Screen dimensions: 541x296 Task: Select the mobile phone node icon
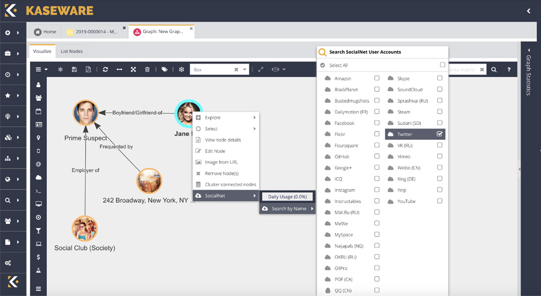click(x=38, y=151)
